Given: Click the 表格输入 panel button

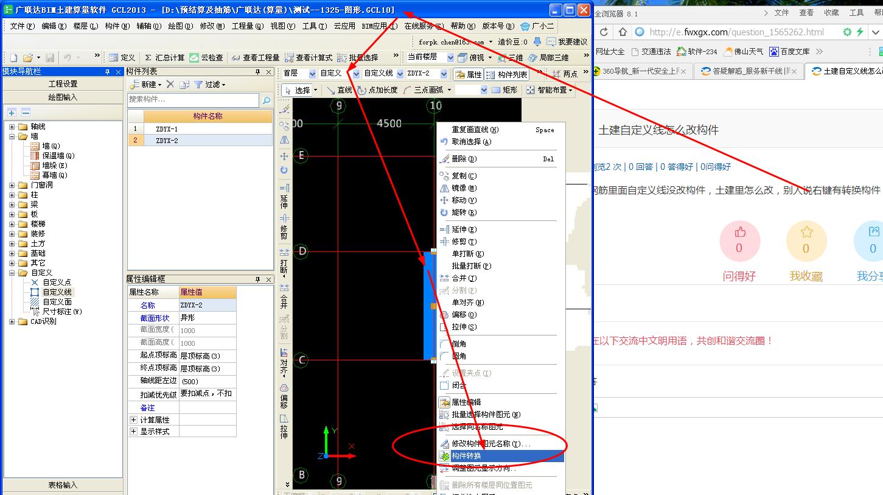Looking at the screenshot, I should click(63, 485).
